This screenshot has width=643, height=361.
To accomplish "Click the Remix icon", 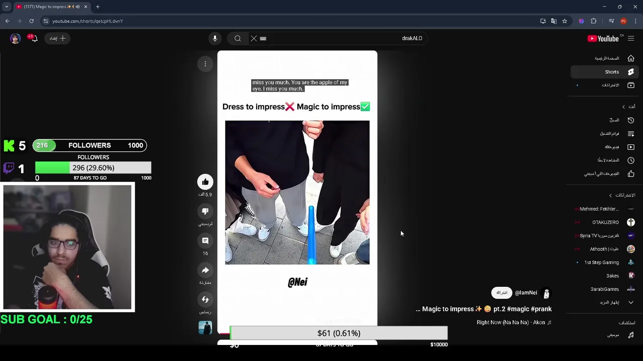I will [x=205, y=299].
